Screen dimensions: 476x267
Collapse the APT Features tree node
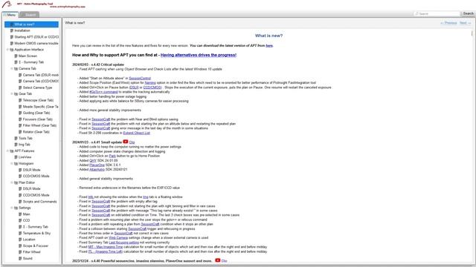point(7,151)
